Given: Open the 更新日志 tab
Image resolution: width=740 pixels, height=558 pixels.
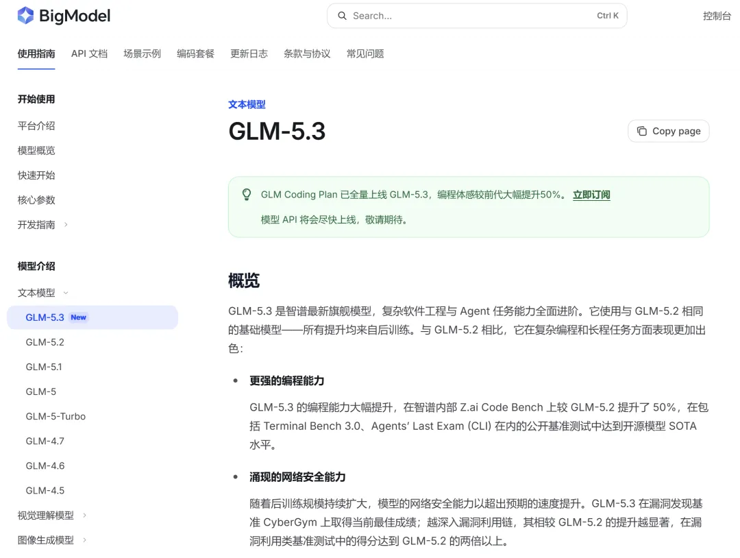Looking at the screenshot, I should 249,54.
